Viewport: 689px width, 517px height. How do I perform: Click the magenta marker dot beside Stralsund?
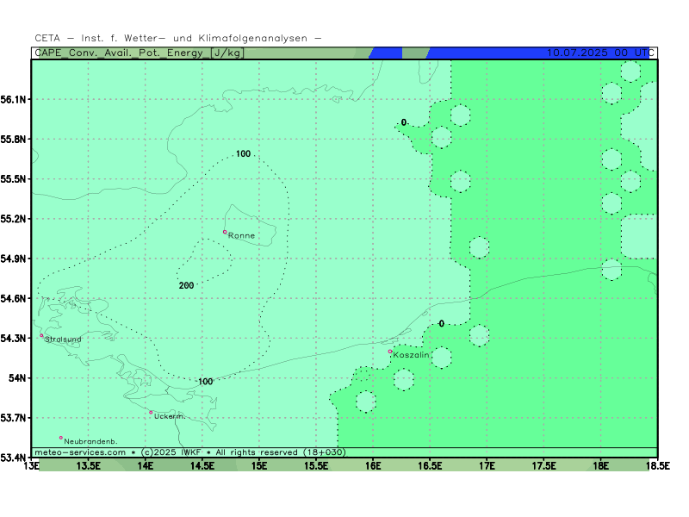click(41, 335)
